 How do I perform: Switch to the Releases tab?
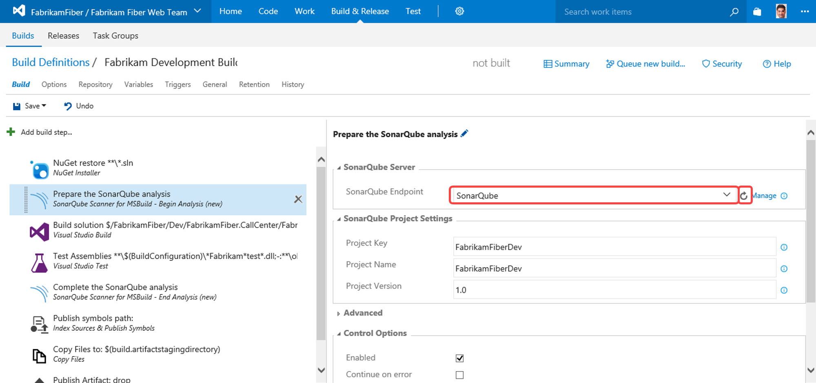coord(63,35)
